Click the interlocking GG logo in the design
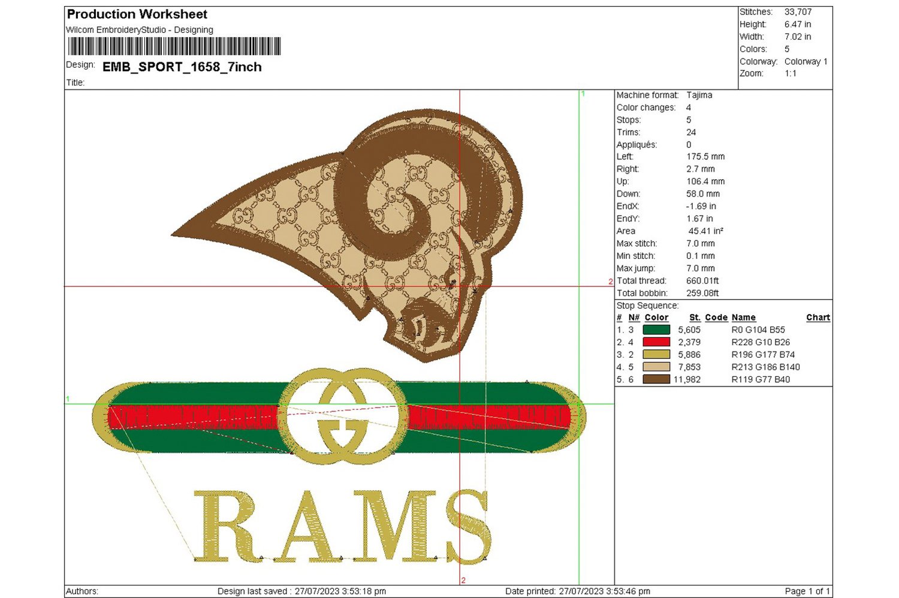The width and height of the screenshot is (899, 598). pyautogui.click(x=342, y=416)
